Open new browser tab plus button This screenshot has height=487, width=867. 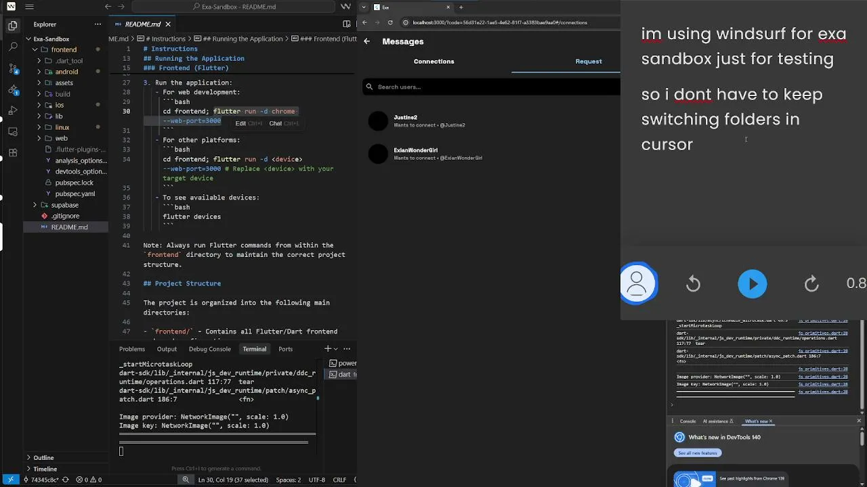pos(461,7)
